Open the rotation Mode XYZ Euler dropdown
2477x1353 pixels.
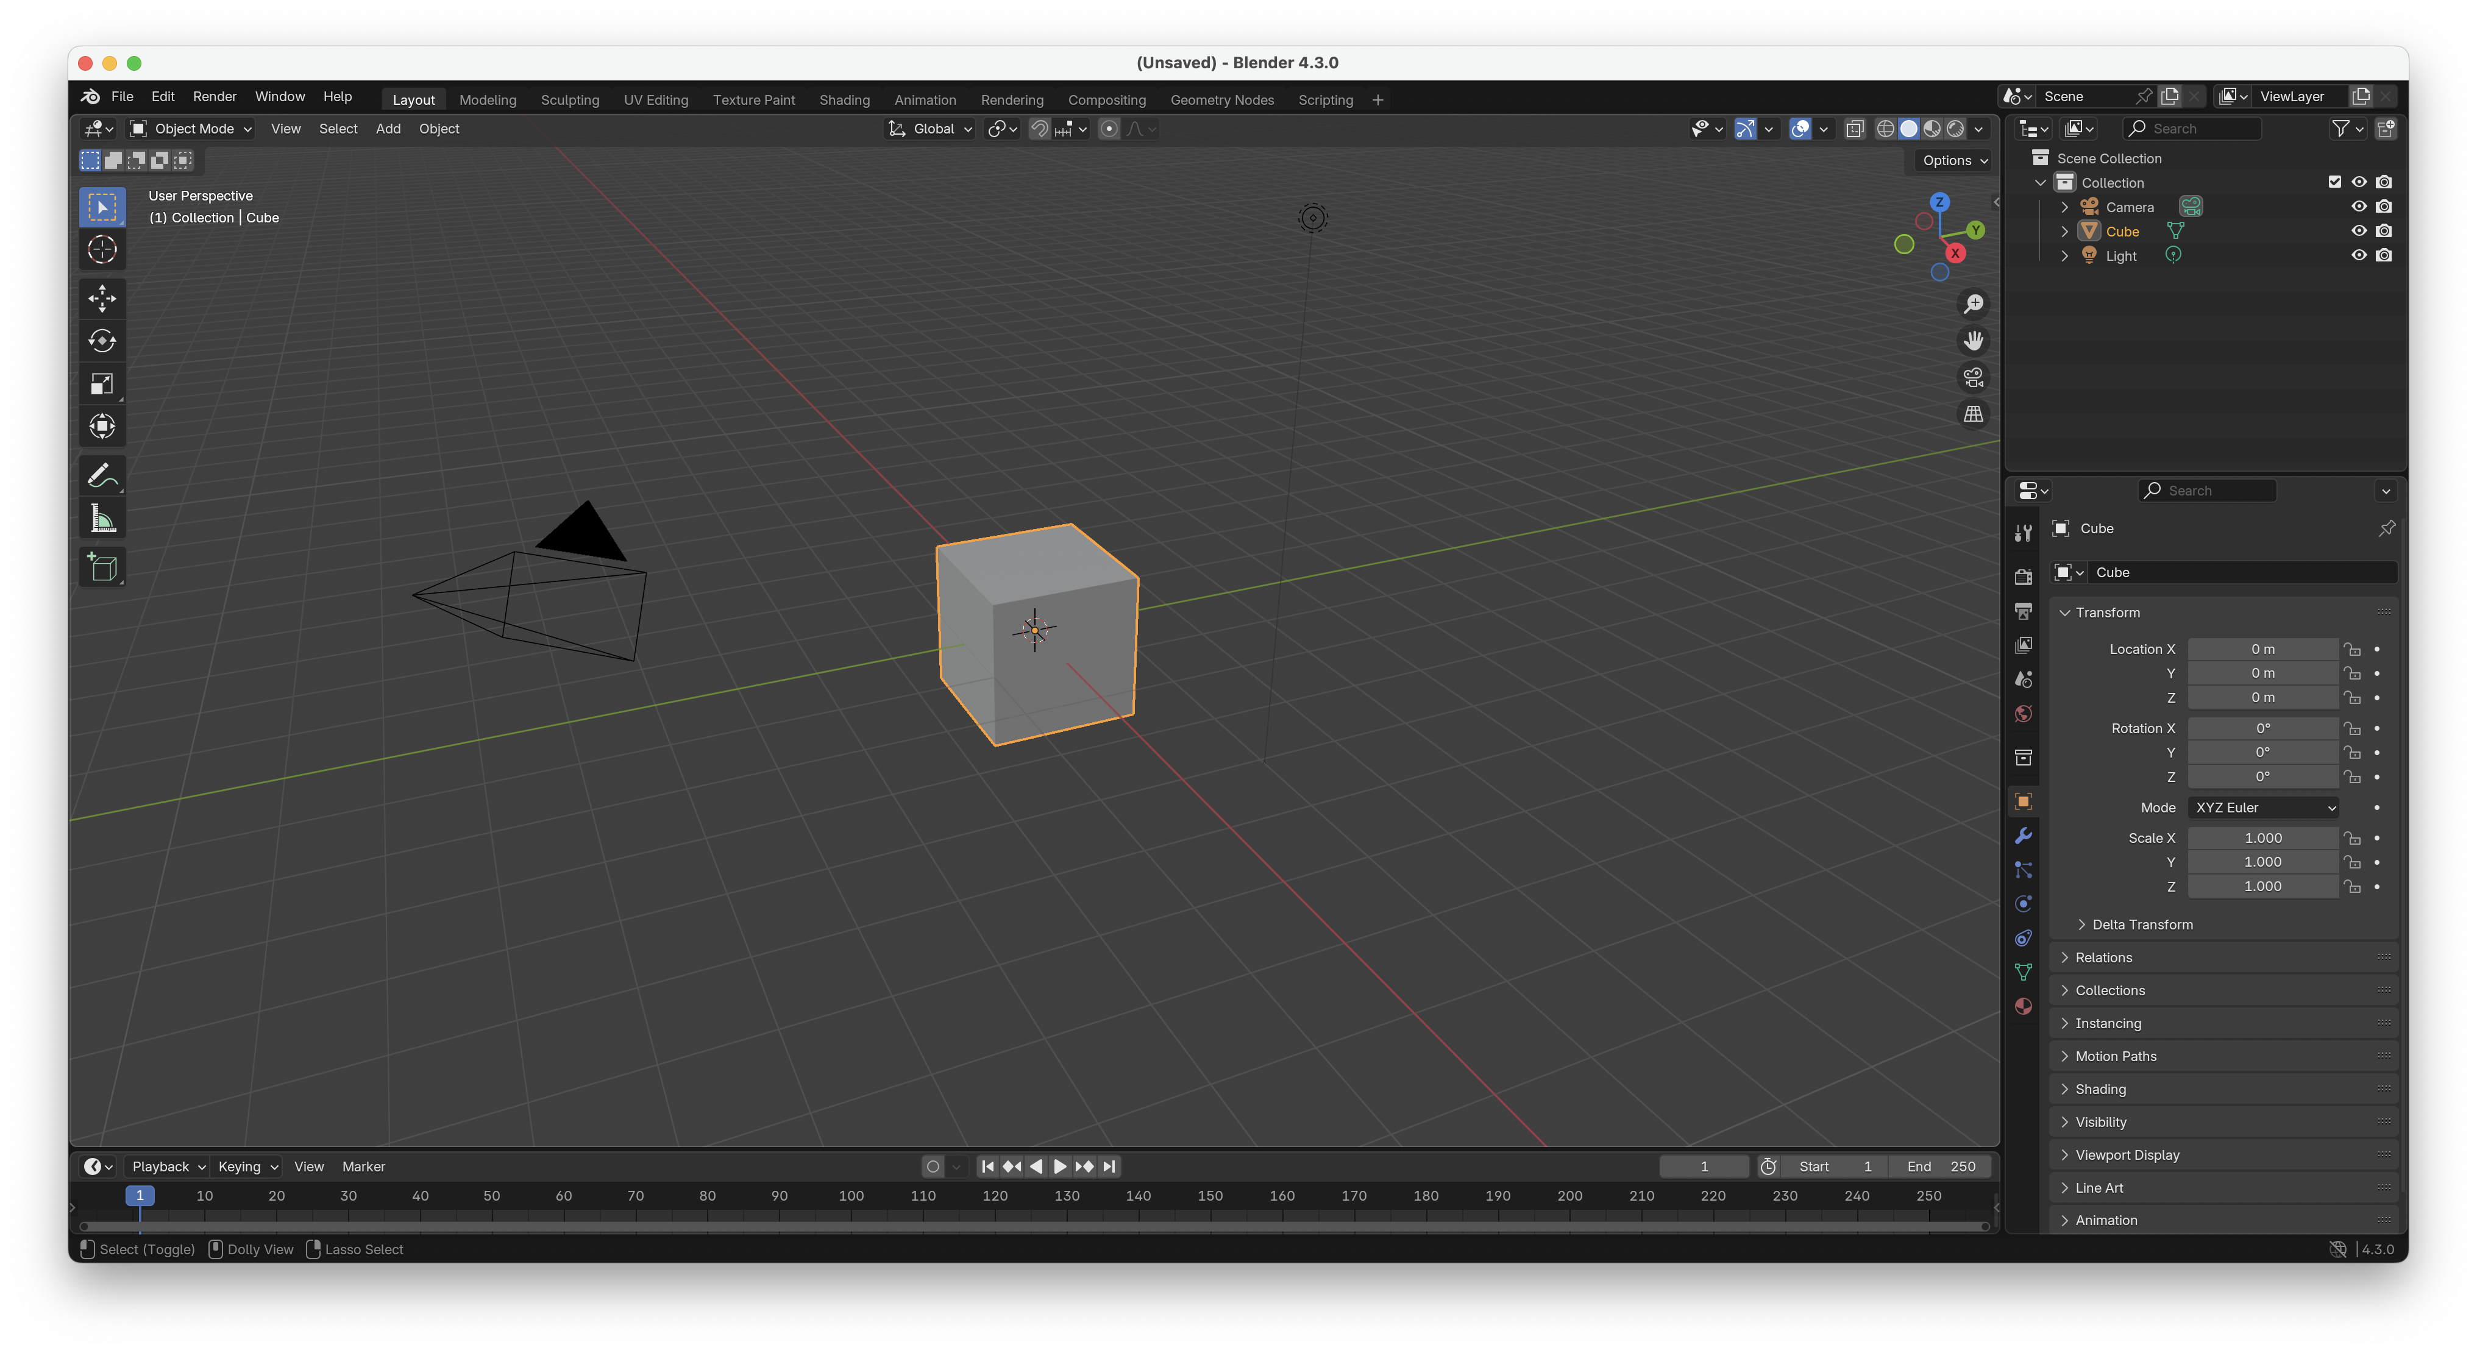click(2264, 808)
